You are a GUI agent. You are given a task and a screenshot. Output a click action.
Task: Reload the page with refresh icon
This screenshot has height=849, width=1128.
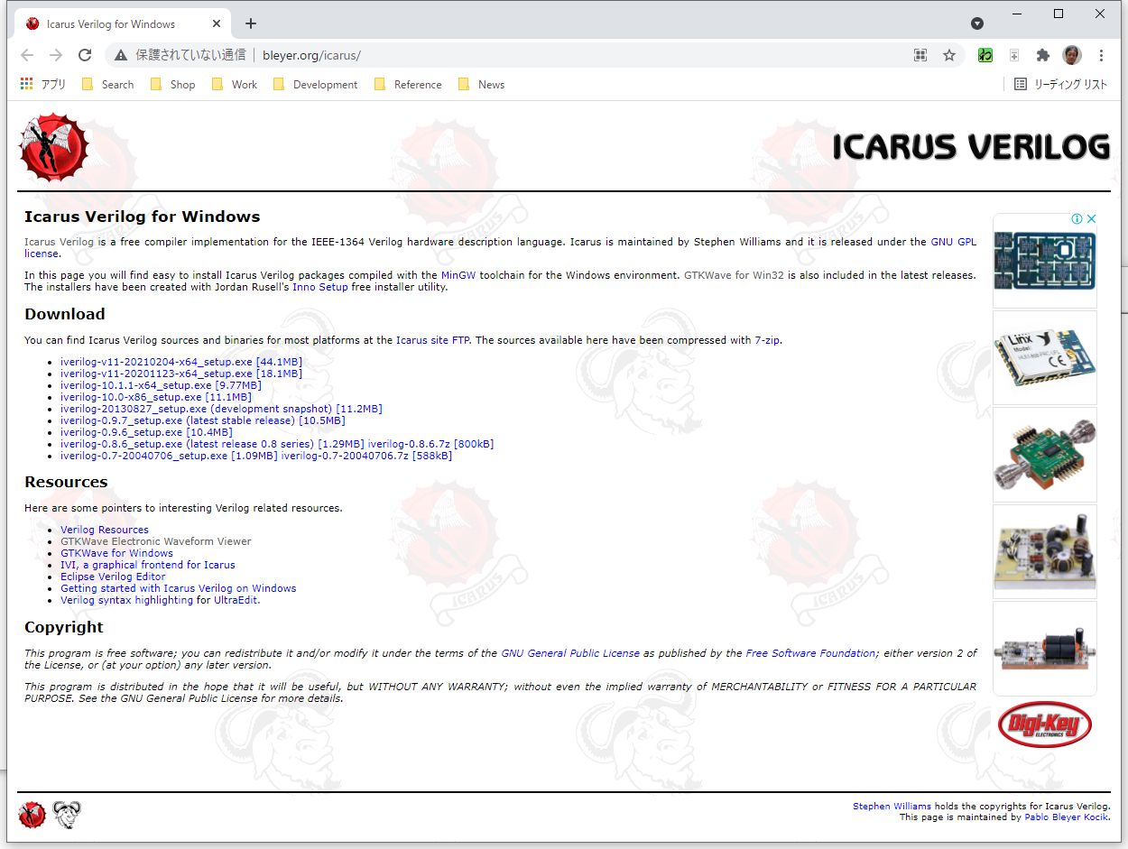pyautogui.click(x=85, y=54)
